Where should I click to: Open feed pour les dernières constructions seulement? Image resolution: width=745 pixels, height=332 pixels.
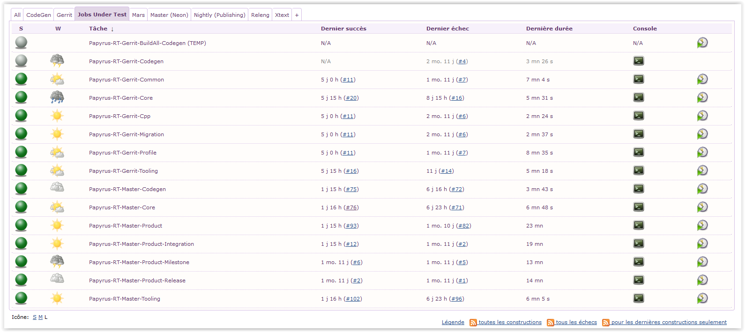669,322
